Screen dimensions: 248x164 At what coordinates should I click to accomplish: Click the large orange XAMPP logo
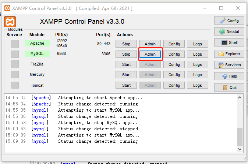(x=10, y=21)
